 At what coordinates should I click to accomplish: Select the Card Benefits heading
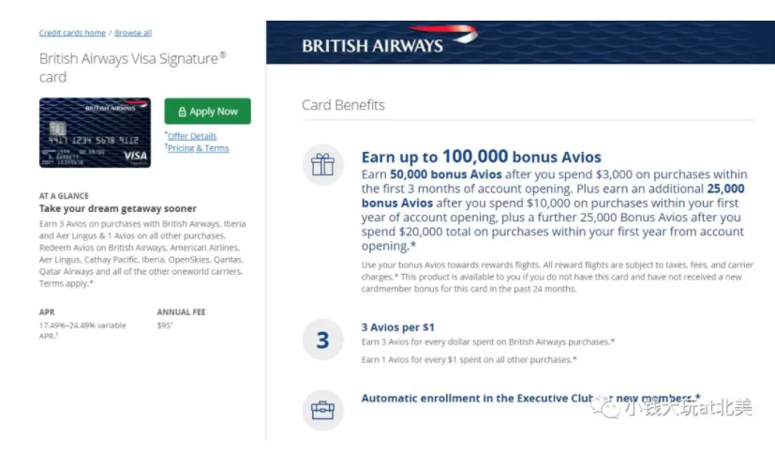[x=343, y=105]
